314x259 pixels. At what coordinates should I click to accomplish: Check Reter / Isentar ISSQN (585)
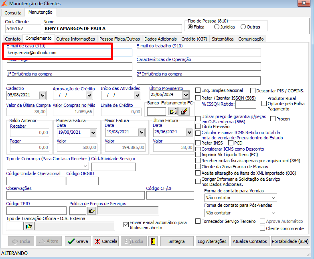[x=198, y=98]
